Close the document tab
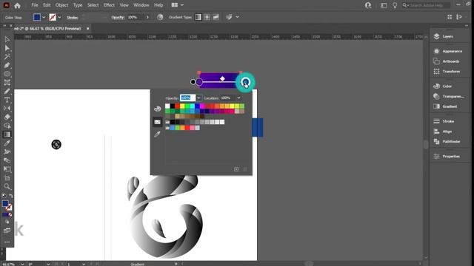This screenshot has width=474, height=266. click(88, 29)
